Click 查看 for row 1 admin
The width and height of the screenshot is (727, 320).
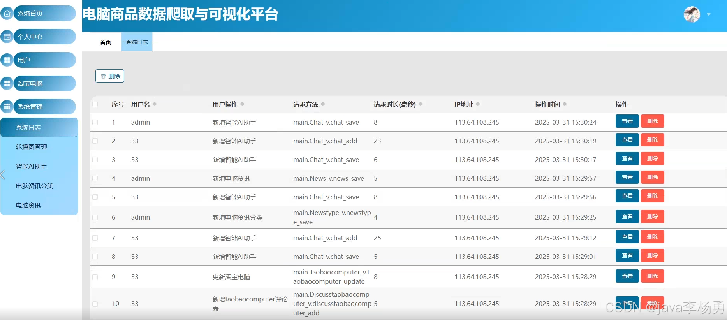pos(627,121)
